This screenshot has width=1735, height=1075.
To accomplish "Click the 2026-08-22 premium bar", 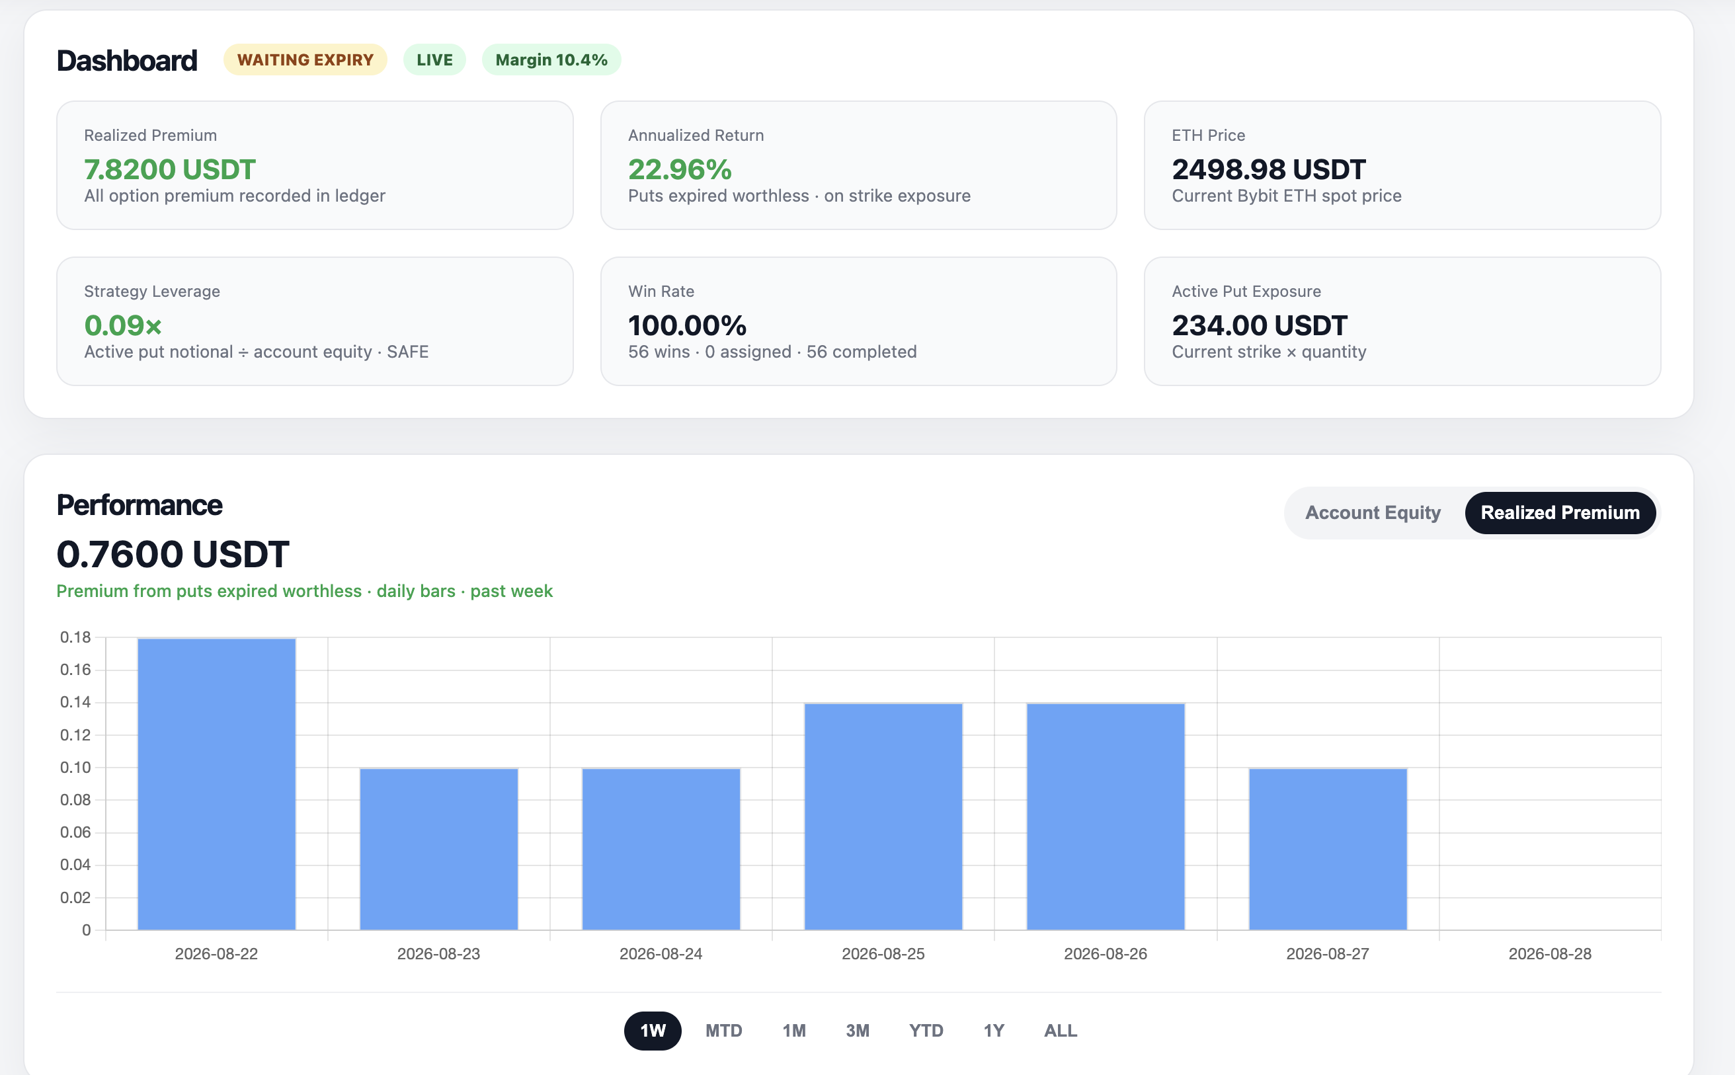I will pyautogui.click(x=216, y=783).
